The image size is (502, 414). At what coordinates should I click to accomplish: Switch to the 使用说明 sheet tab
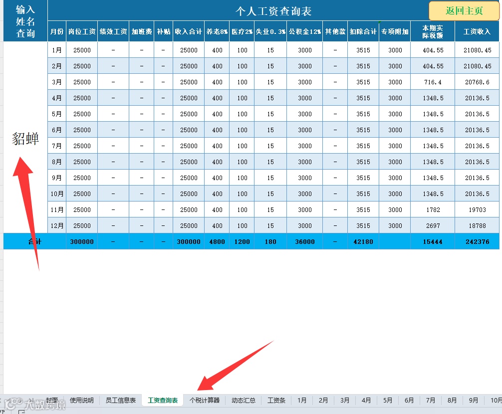pos(82,400)
